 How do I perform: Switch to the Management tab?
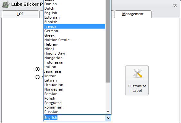(133, 14)
